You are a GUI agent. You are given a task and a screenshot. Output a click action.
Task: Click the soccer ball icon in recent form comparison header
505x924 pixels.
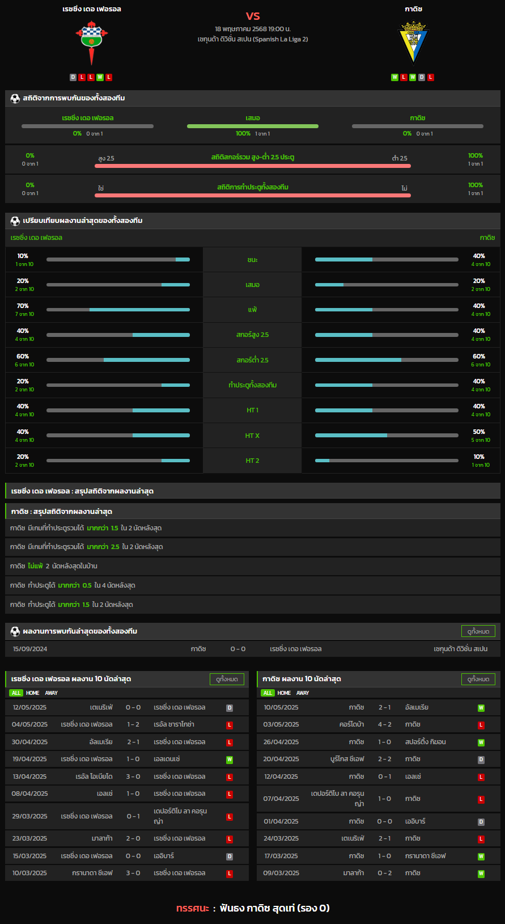point(15,221)
